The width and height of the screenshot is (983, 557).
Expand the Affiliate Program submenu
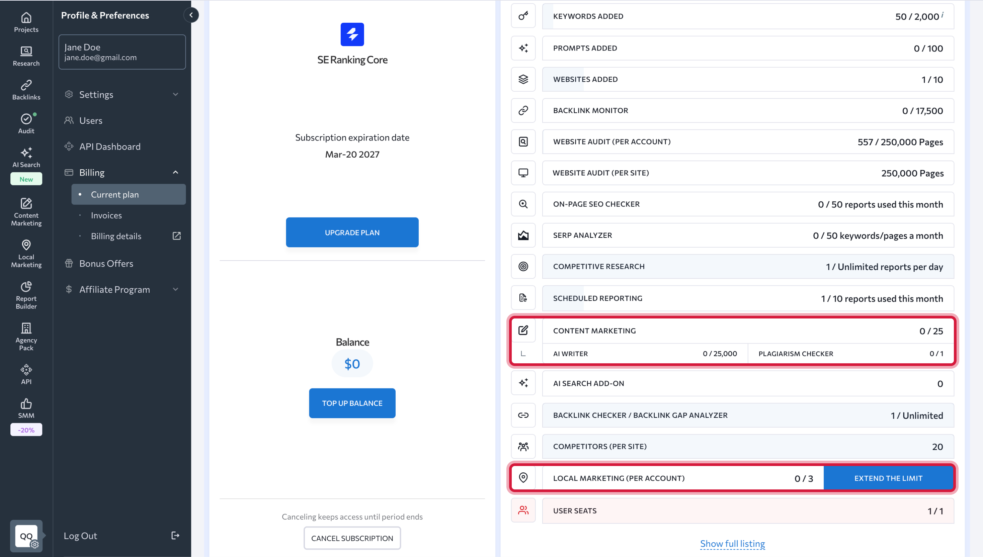coord(176,290)
